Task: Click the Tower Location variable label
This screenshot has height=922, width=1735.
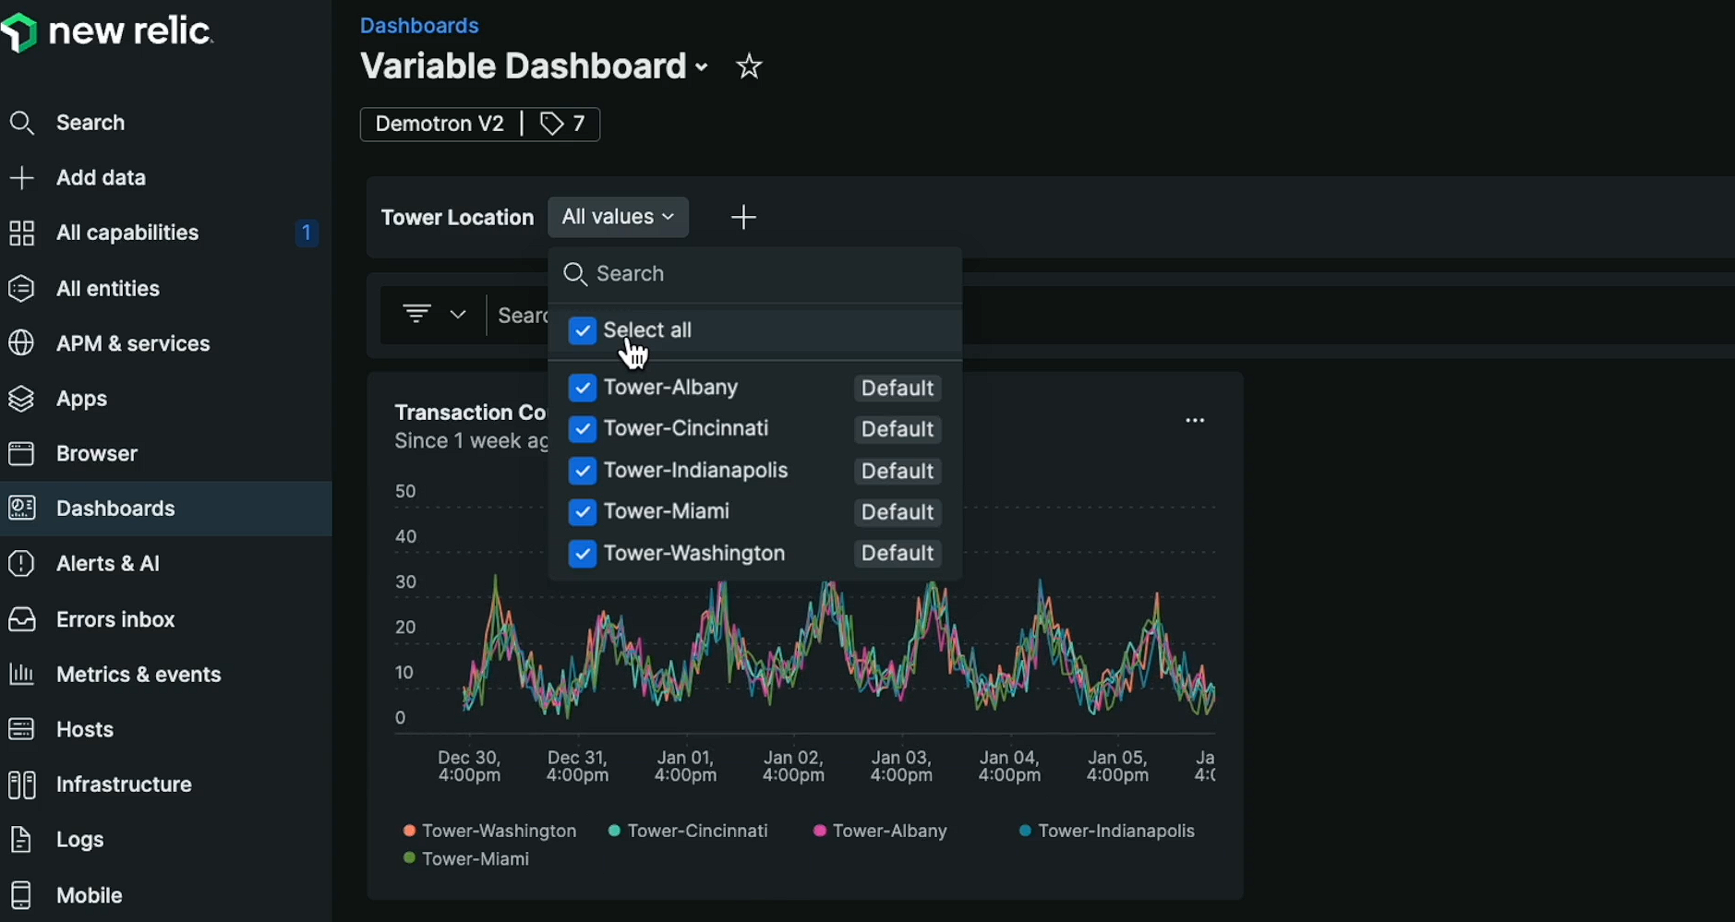Action: (457, 218)
